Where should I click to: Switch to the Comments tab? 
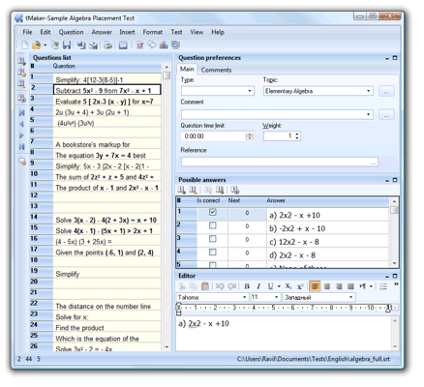216,70
